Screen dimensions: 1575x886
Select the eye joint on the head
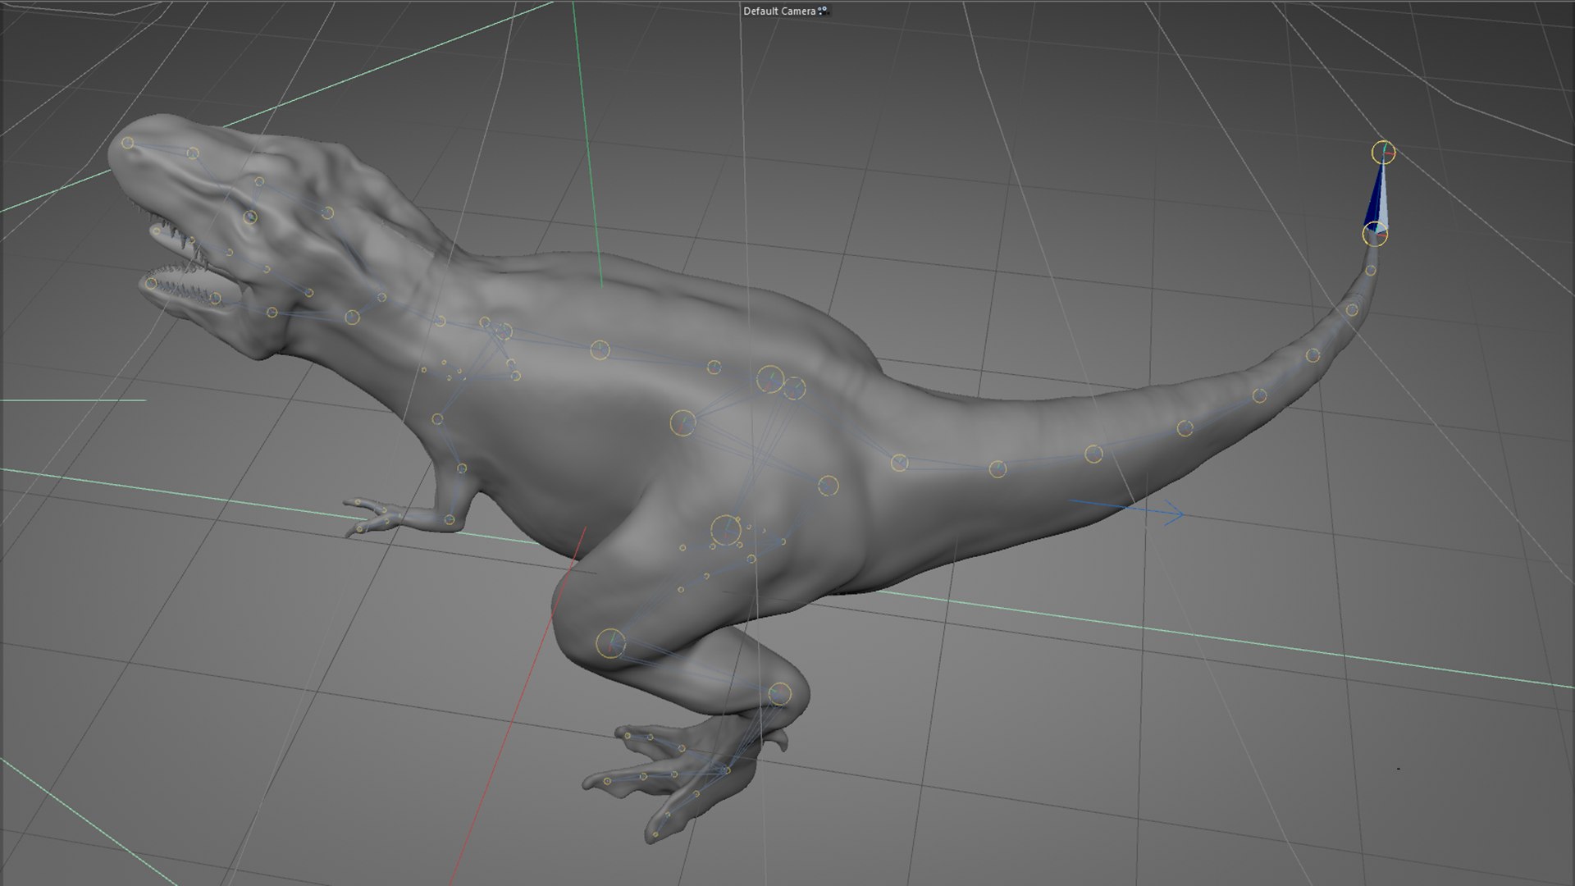coord(250,217)
